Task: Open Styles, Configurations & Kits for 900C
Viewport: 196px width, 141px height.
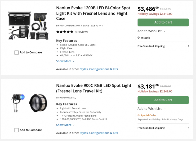Action: tap(99, 133)
